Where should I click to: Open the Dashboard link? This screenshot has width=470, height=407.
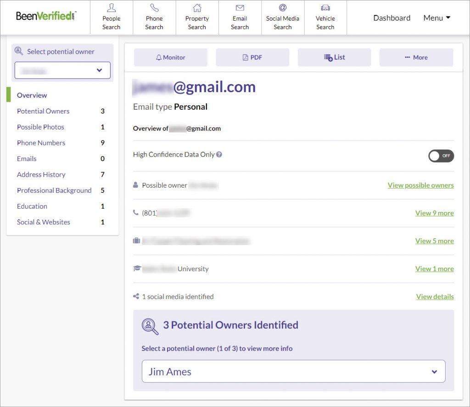pyautogui.click(x=392, y=18)
